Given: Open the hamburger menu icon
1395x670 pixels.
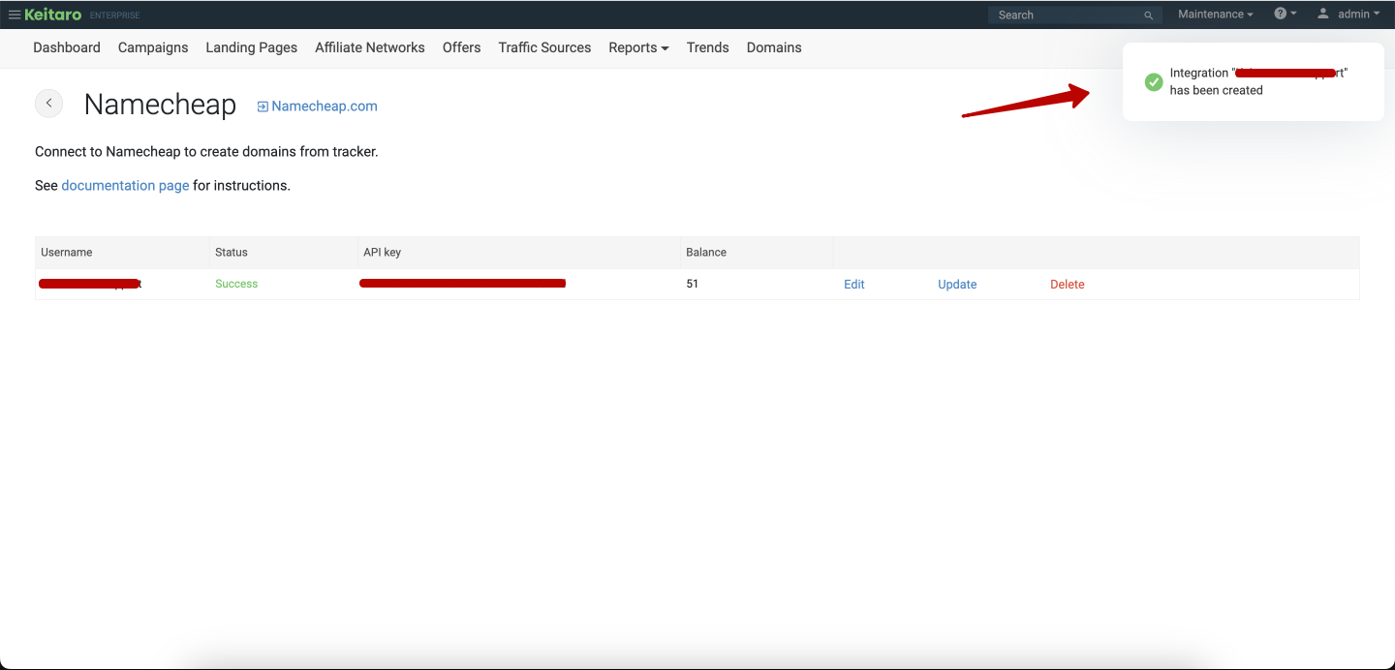Looking at the screenshot, I should coord(15,15).
